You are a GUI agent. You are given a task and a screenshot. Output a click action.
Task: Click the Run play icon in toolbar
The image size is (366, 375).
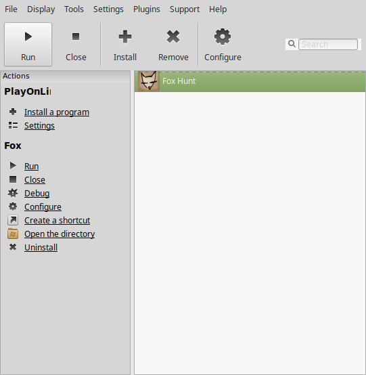point(28,37)
